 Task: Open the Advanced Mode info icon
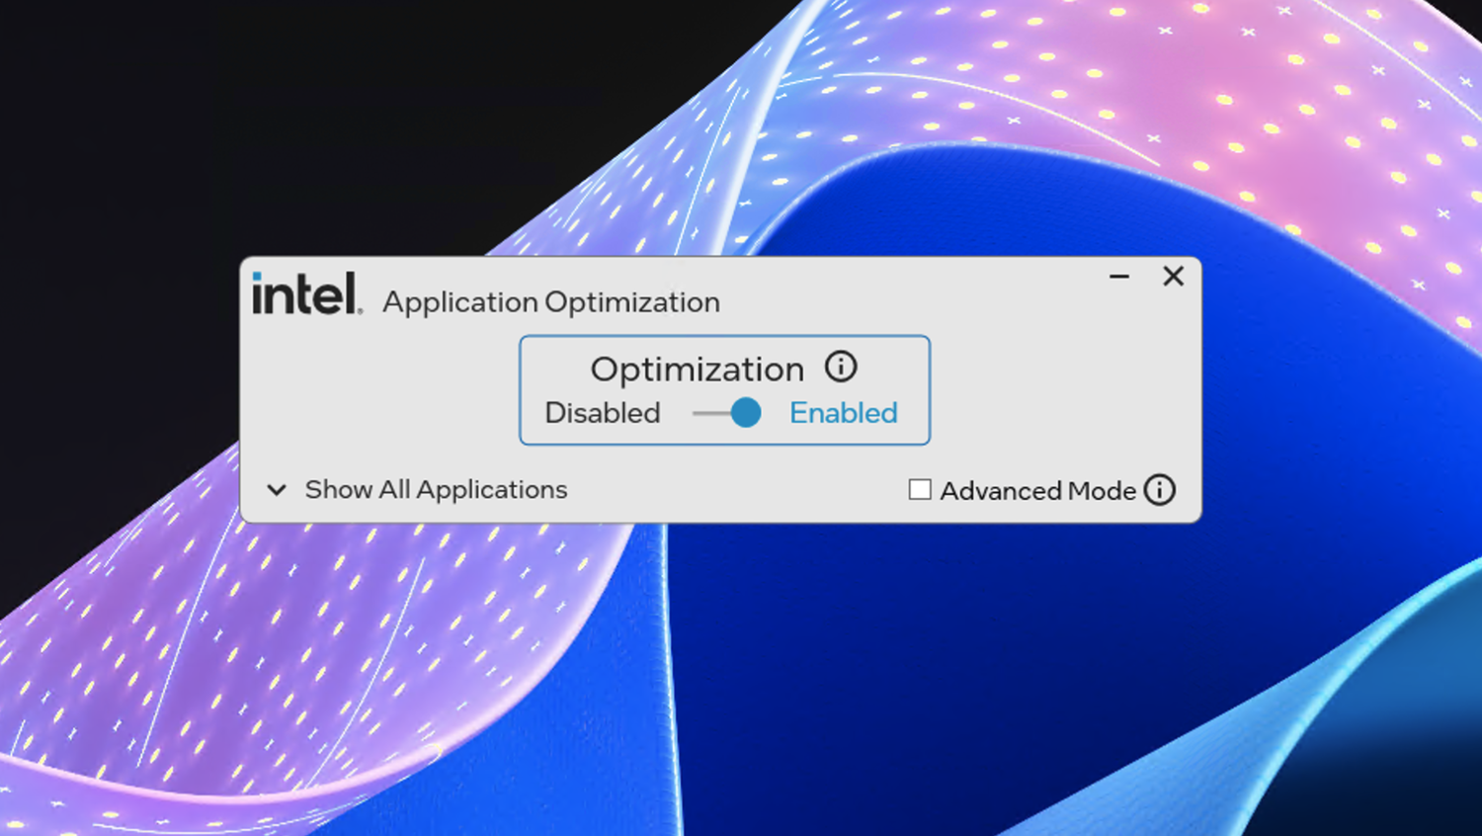[1160, 490]
